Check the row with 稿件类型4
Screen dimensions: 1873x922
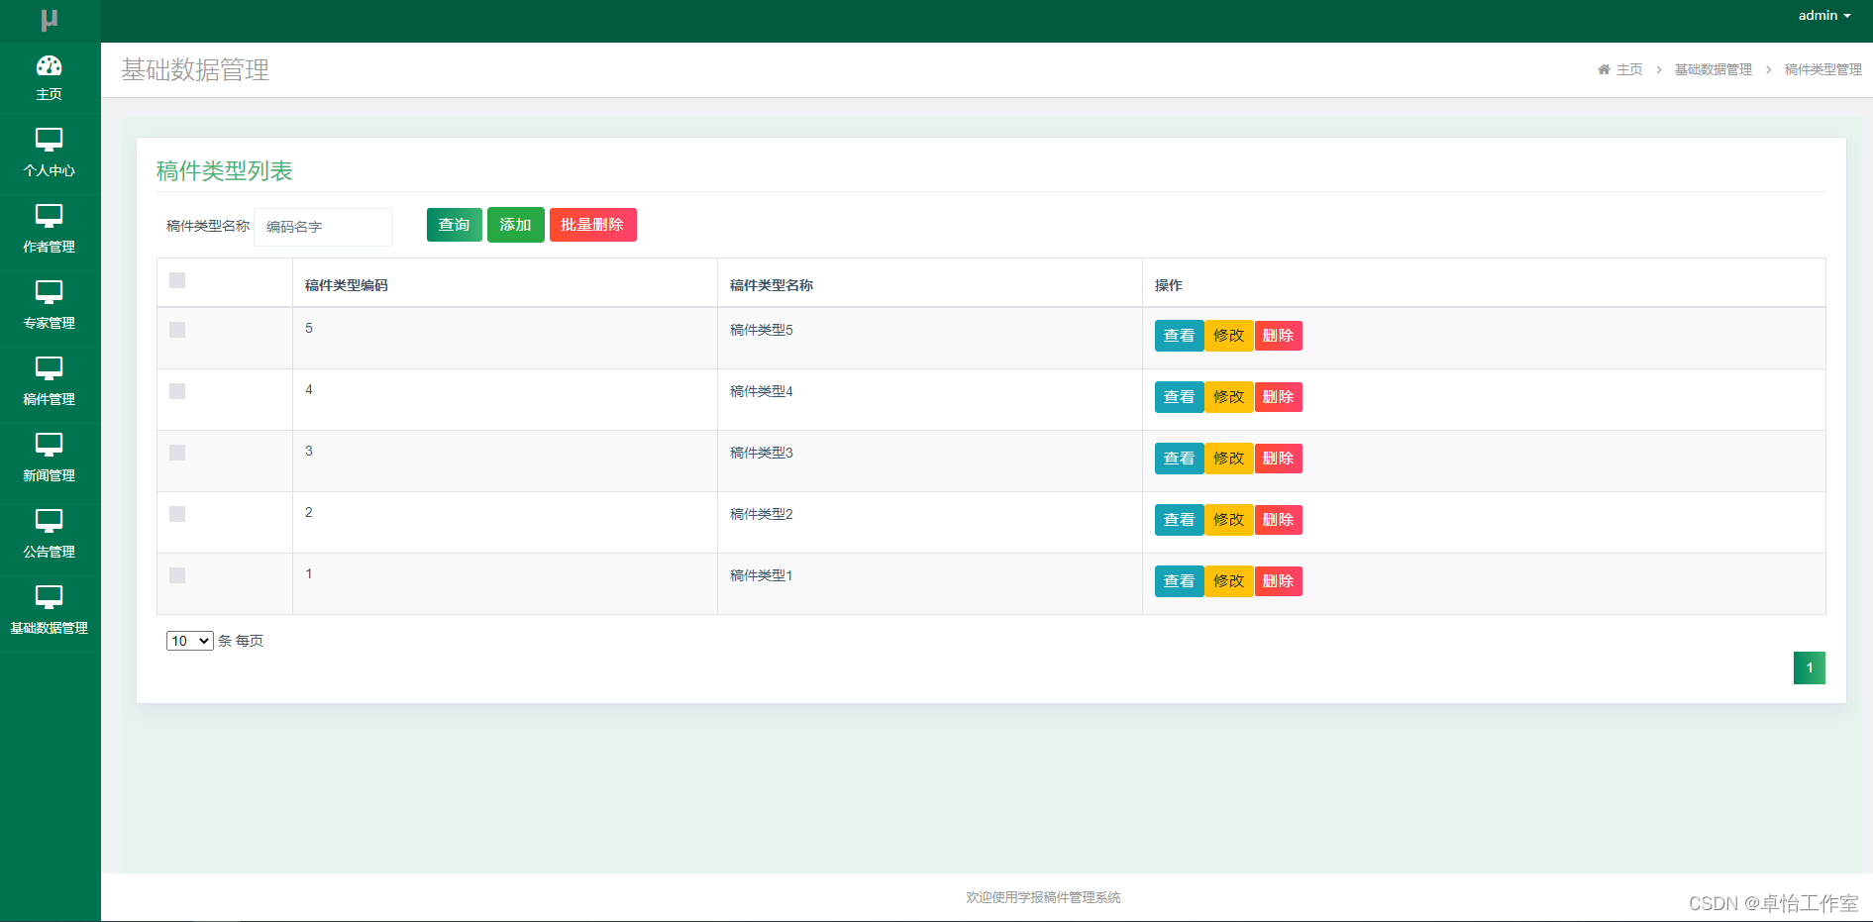(177, 391)
